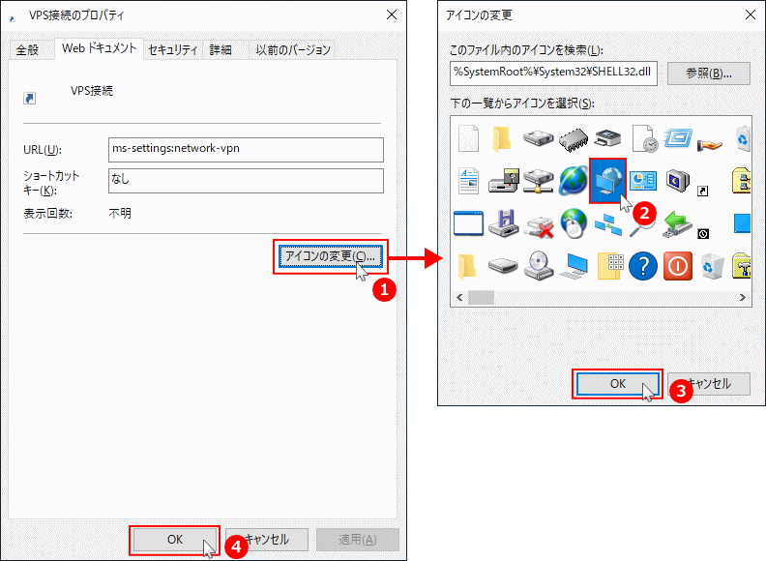This screenshot has height=561, width=766.
Task: Select the folder with grid icon
Action: point(610,266)
